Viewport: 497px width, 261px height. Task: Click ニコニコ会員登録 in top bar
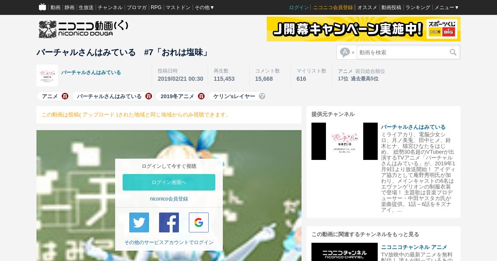pyautogui.click(x=333, y=7)
